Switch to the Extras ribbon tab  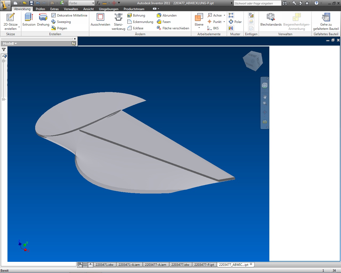coord(54,9)
